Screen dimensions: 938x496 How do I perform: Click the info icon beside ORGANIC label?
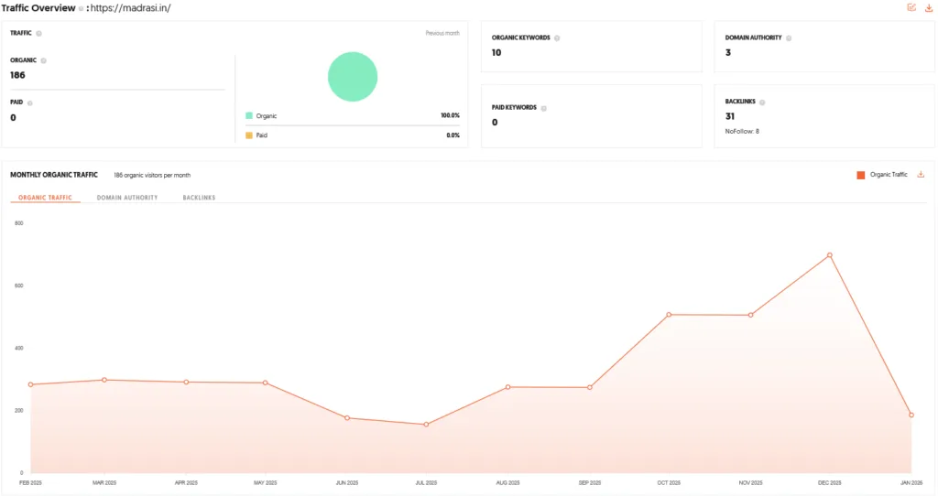point(43,60)
